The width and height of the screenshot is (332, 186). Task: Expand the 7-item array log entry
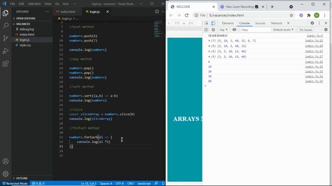209,41
